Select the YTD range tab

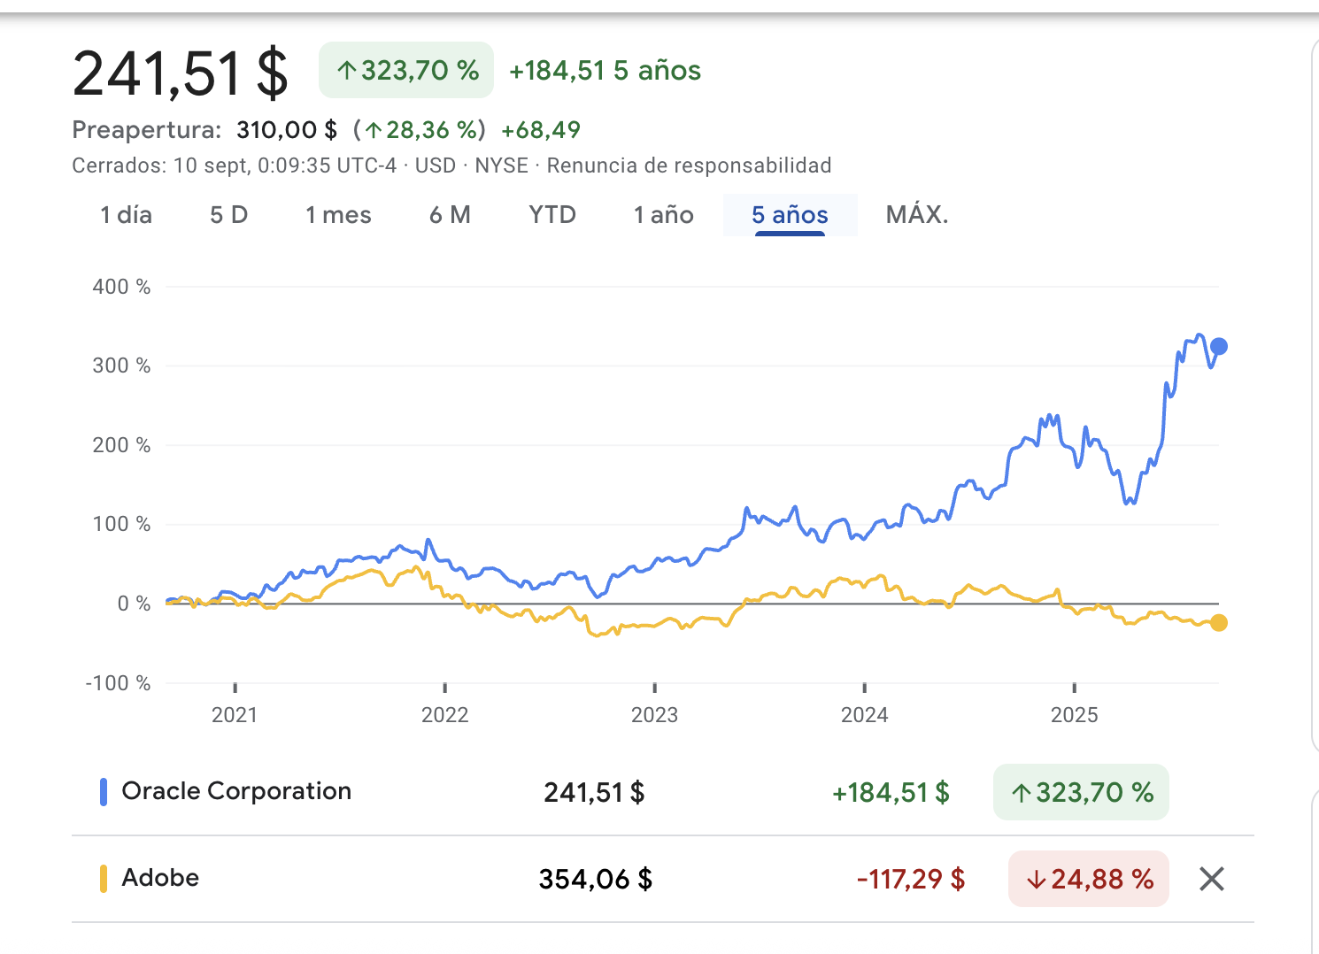coord(552,215)
